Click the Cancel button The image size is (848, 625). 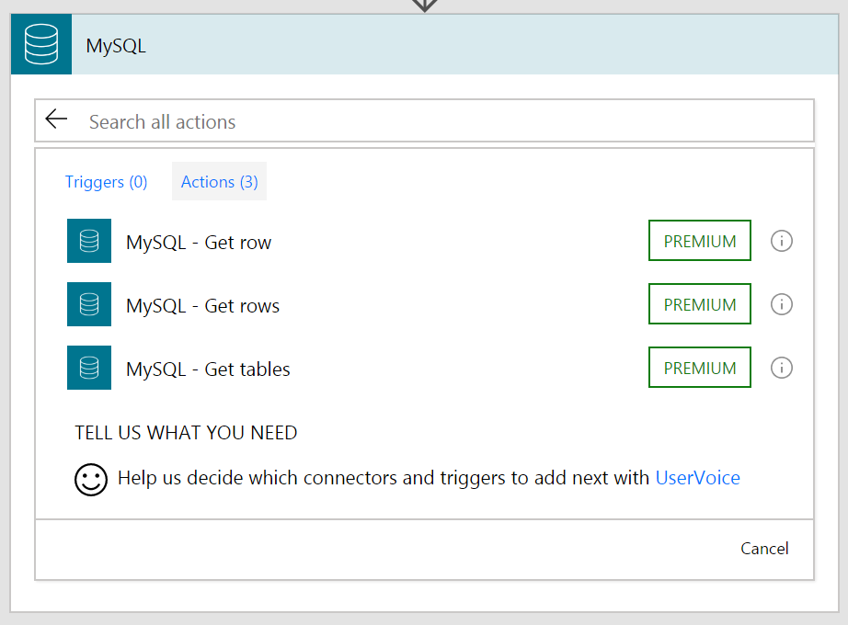tap(764, 548)
